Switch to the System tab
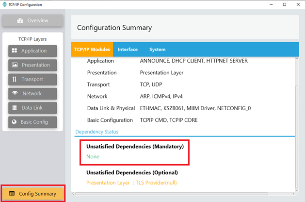This screenshot has width=305, height=202. pos(158,50)
